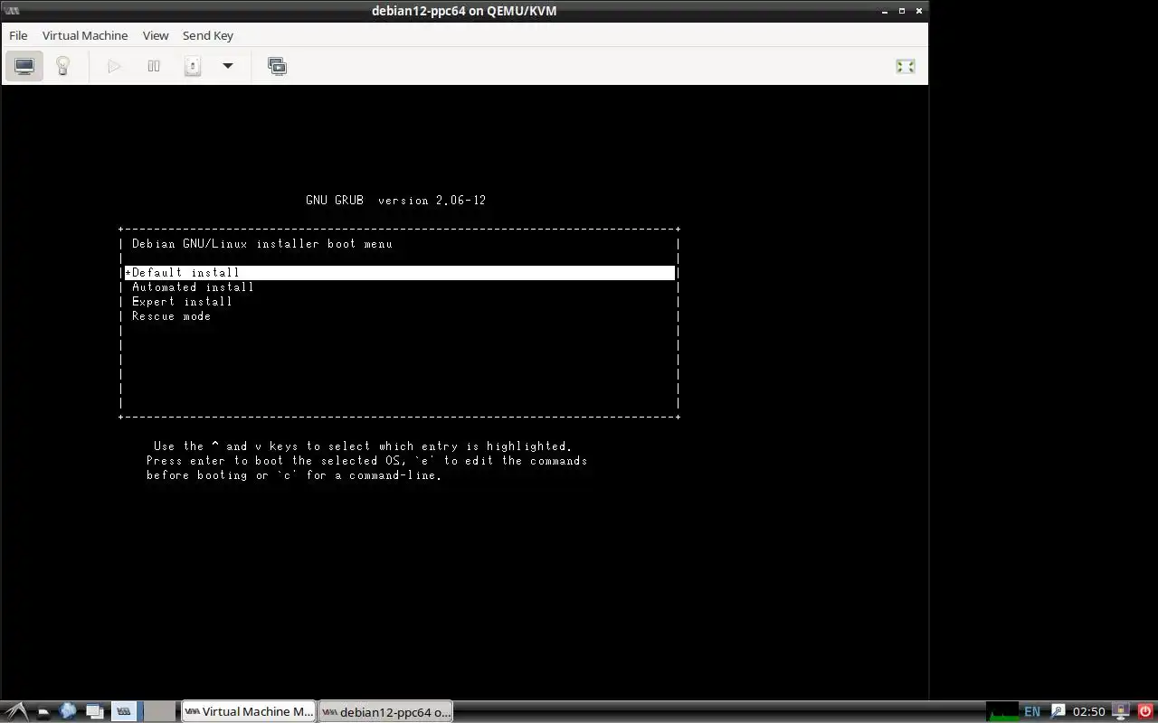Open the EN keyboard layout indicator
The image size is (1158, 723).
(1032, 711)
